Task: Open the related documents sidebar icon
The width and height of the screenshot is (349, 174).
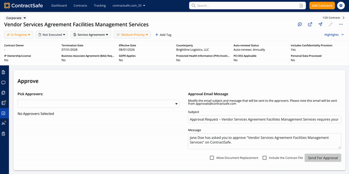Action: click(x=3, y=93)
